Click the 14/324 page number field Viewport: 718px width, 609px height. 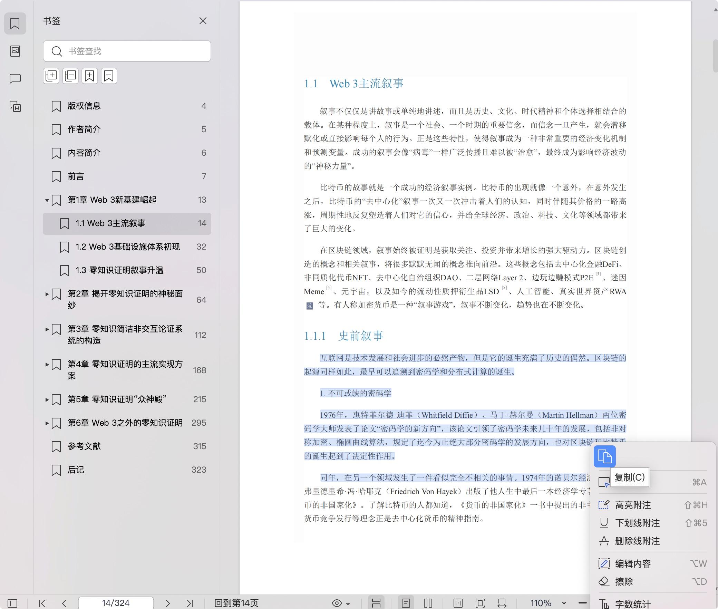tap(116, 603)
